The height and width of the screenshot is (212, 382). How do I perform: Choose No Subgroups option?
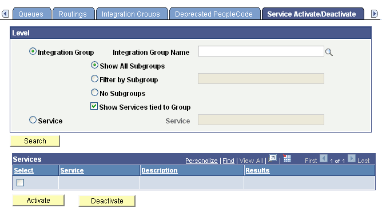(x=94, y=92)
